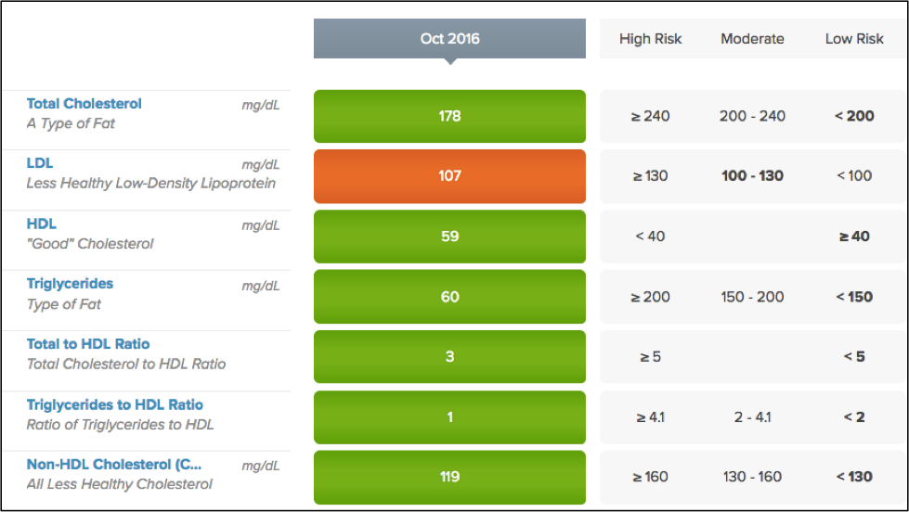Click the green HDL 59 result bar
The height and width of the screenshot is (512, 909).
(449, 237)
